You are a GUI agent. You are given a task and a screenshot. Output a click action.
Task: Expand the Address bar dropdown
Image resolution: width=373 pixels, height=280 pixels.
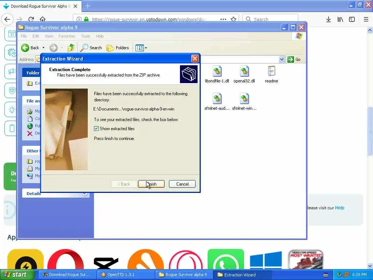(282, 59)
